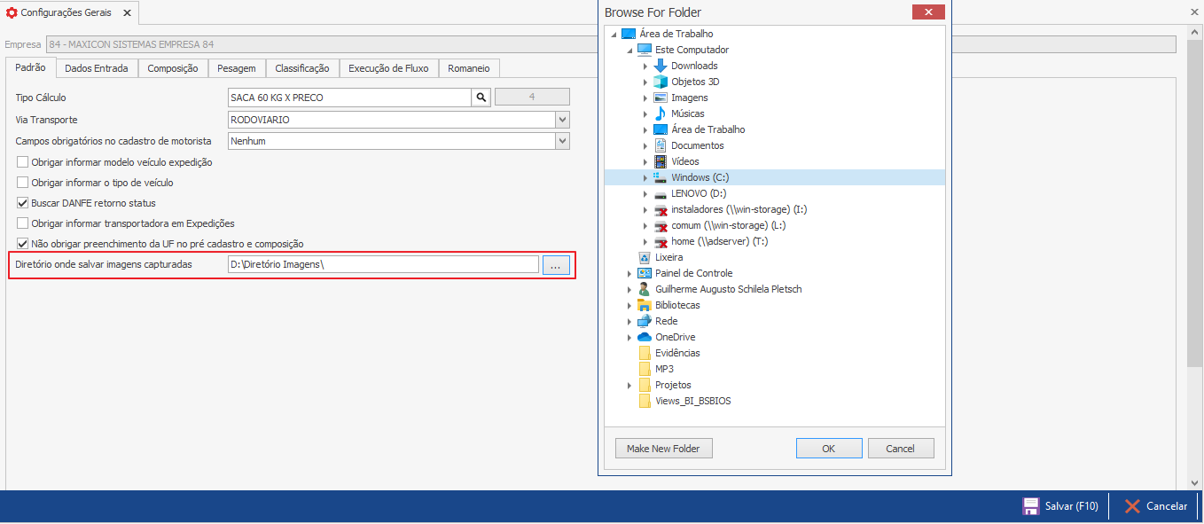Expand the Rede tree node
Screen dimensions: 1204x524
pos(629,321)
